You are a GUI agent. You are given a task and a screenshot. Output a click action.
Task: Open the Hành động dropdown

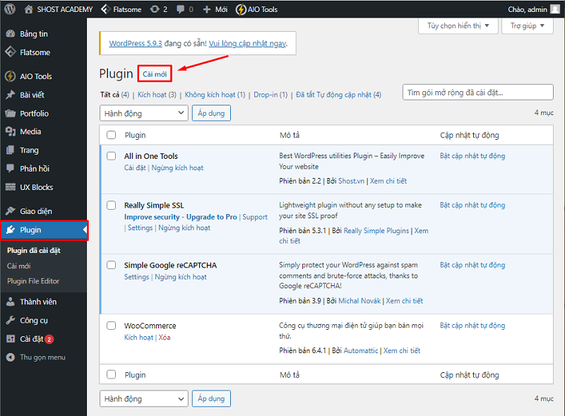tap(143, 113)
